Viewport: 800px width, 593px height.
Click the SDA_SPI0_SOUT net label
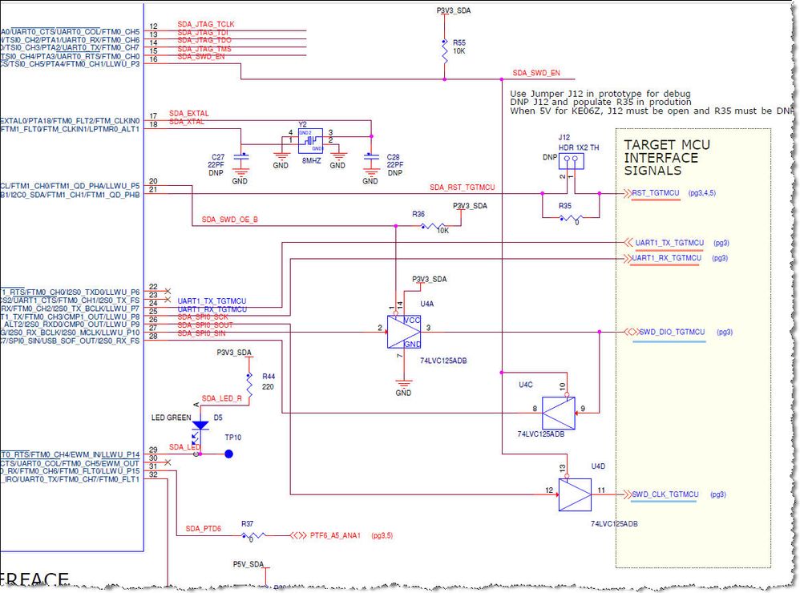pos(205,325)
